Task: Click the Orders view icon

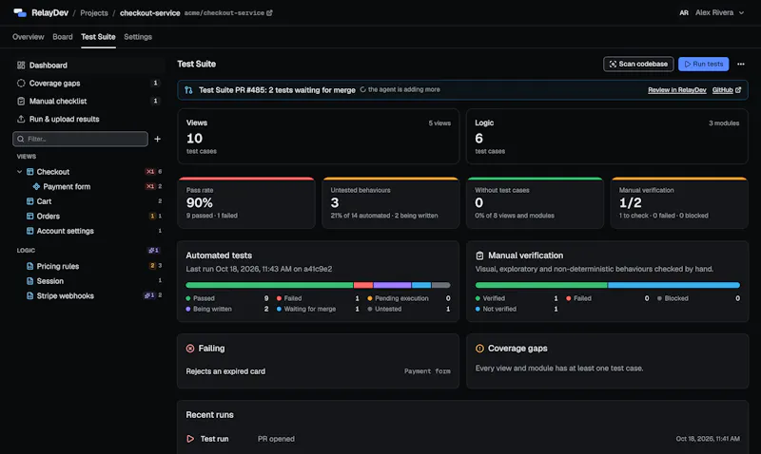Action: [x=30, y=217]
